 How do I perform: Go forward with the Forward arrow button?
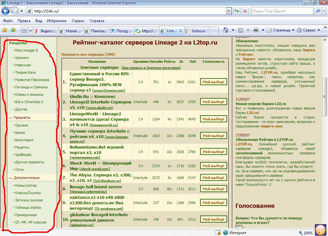tap(14, 11)
